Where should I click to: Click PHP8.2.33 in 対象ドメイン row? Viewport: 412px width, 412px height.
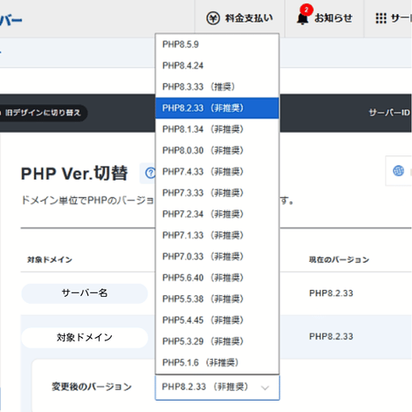tap(331, 337)
